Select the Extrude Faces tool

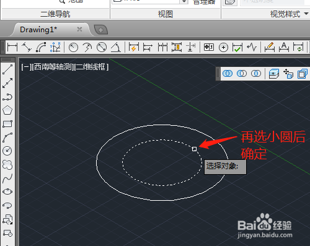coord(274,74)
